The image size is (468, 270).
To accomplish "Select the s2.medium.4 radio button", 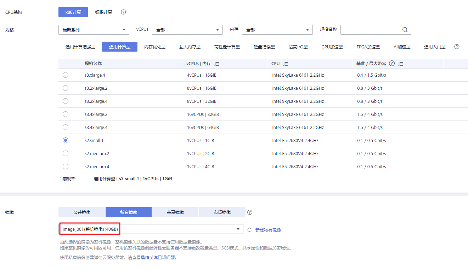I will point(66,166).
